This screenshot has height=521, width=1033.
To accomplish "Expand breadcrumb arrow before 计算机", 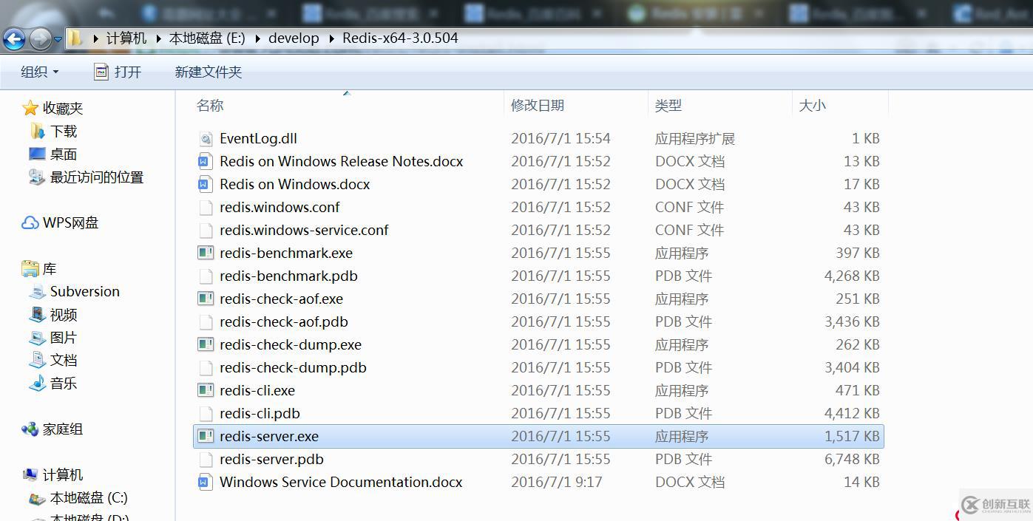I will (96, 38).
